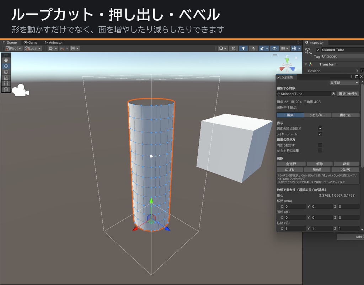This screenshot has width=364, height=285.
Task: Select the Rect tool
Action: tap(6, 83)
